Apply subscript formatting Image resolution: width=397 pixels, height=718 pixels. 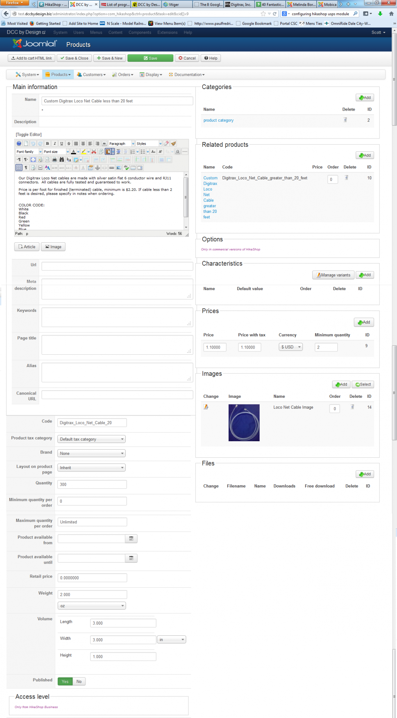[x=153, y=151]
